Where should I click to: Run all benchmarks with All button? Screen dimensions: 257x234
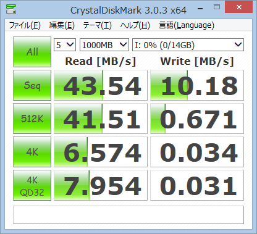[32, 52]
